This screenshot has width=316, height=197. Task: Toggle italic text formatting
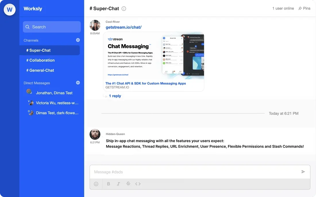pyautogui.click(x=118, y=184)
